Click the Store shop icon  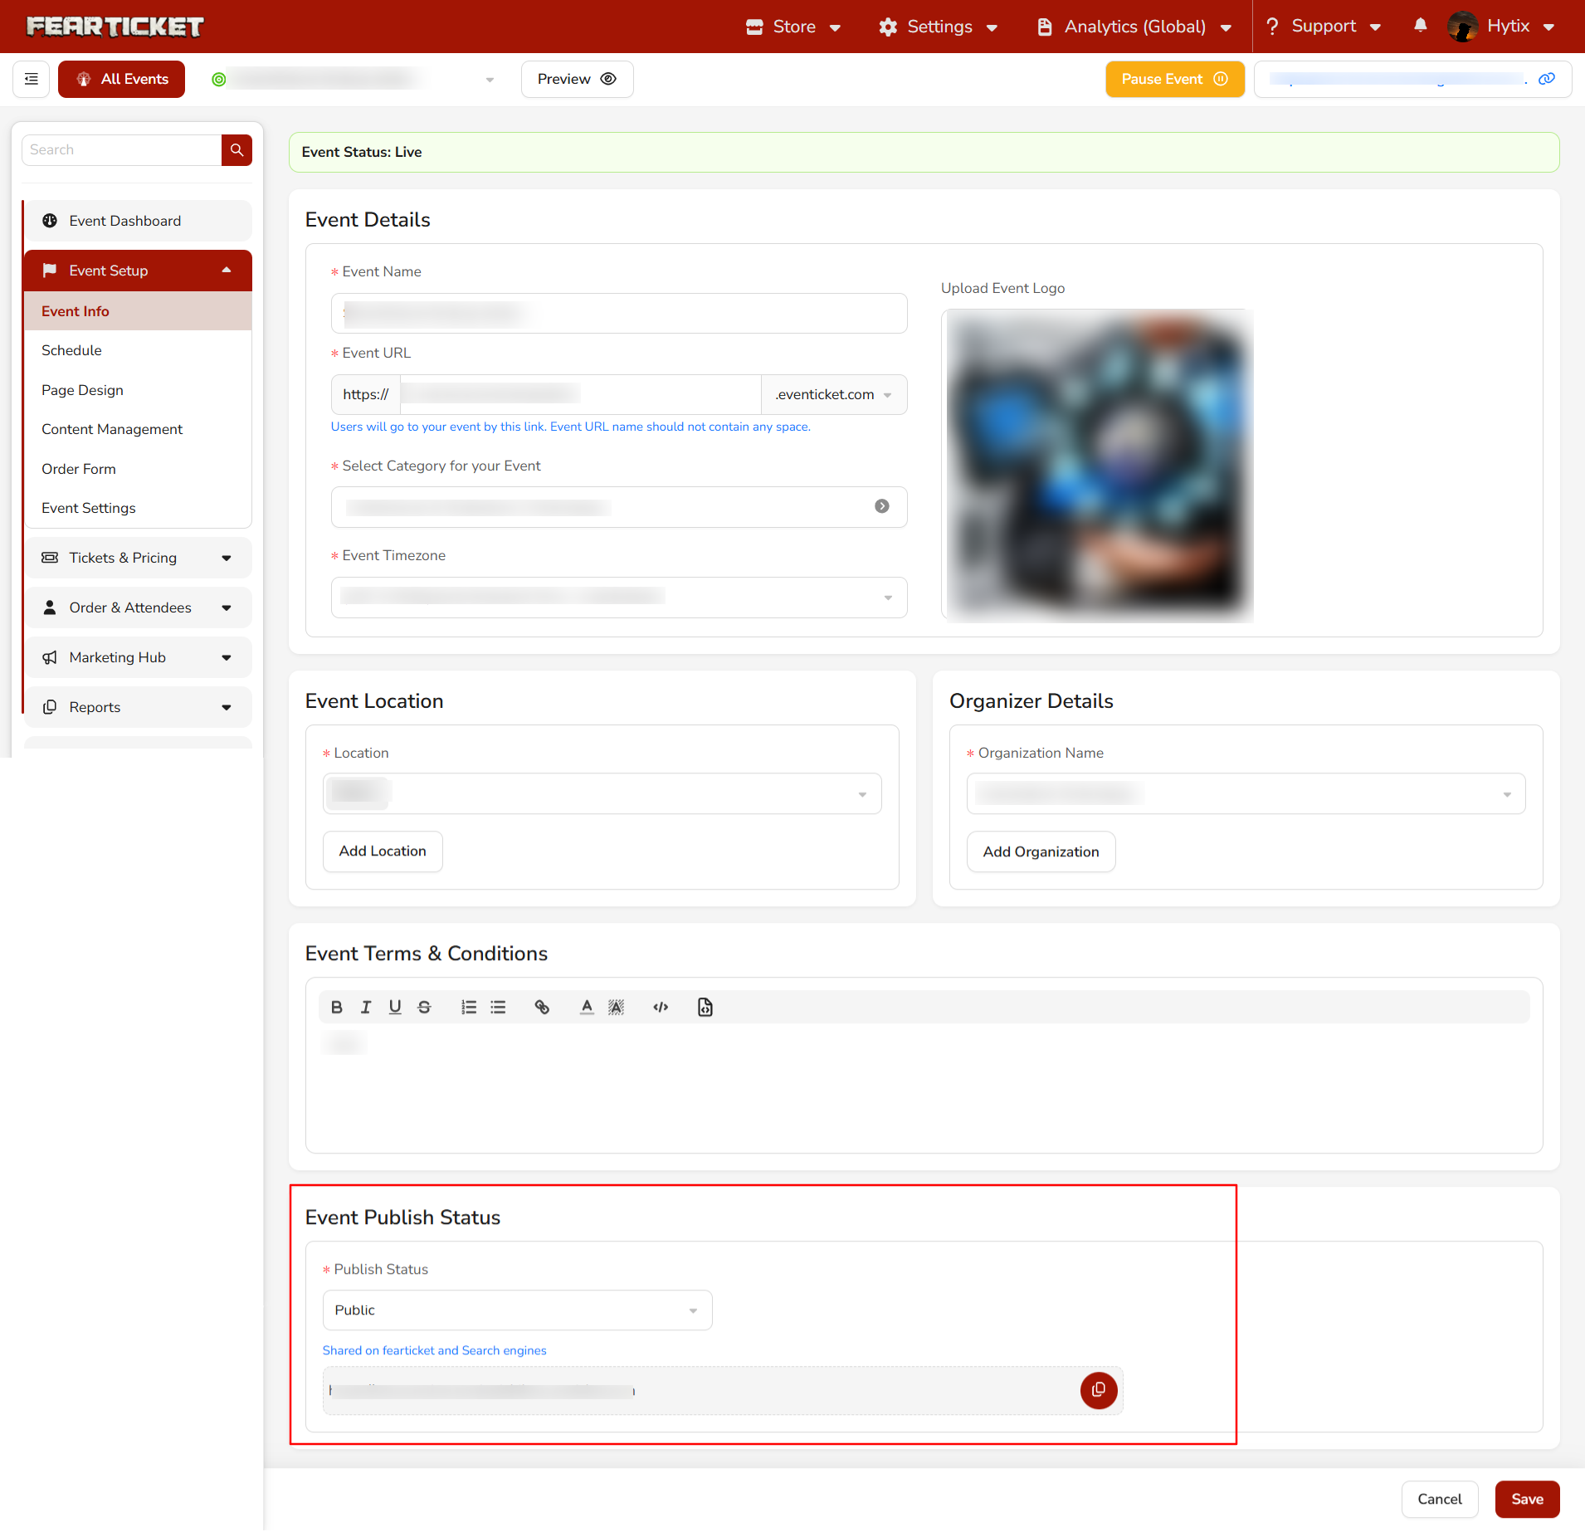click(754, 27)
